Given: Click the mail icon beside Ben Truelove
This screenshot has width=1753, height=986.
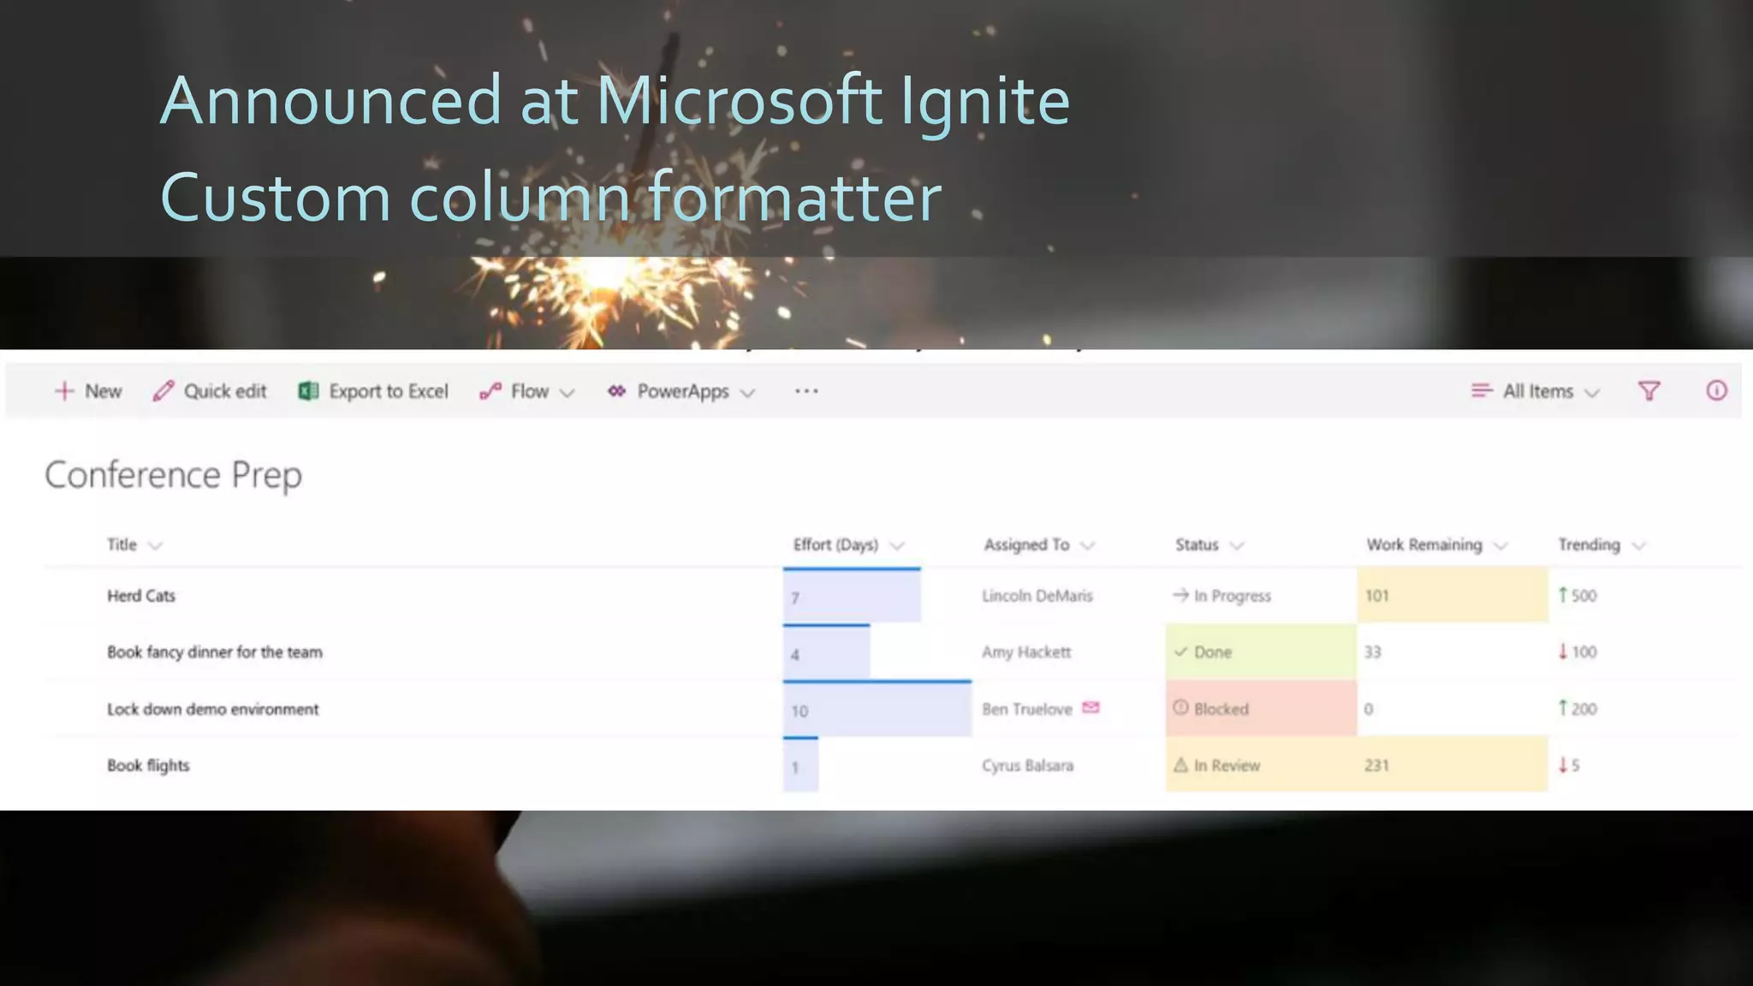Looking at the screenshot, I should [x=1090, y=708].
